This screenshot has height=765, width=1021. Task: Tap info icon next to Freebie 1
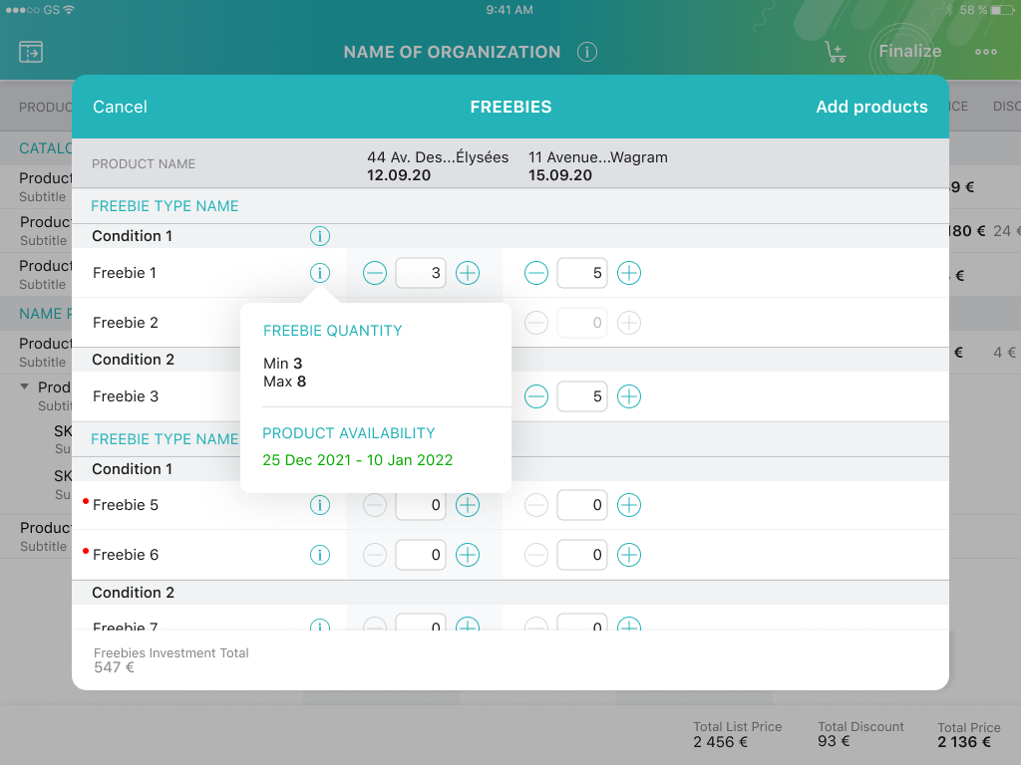pos(319,273)
